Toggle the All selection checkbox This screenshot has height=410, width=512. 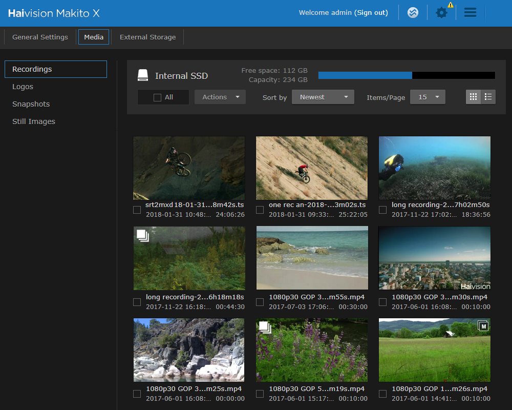pos(157,96)
